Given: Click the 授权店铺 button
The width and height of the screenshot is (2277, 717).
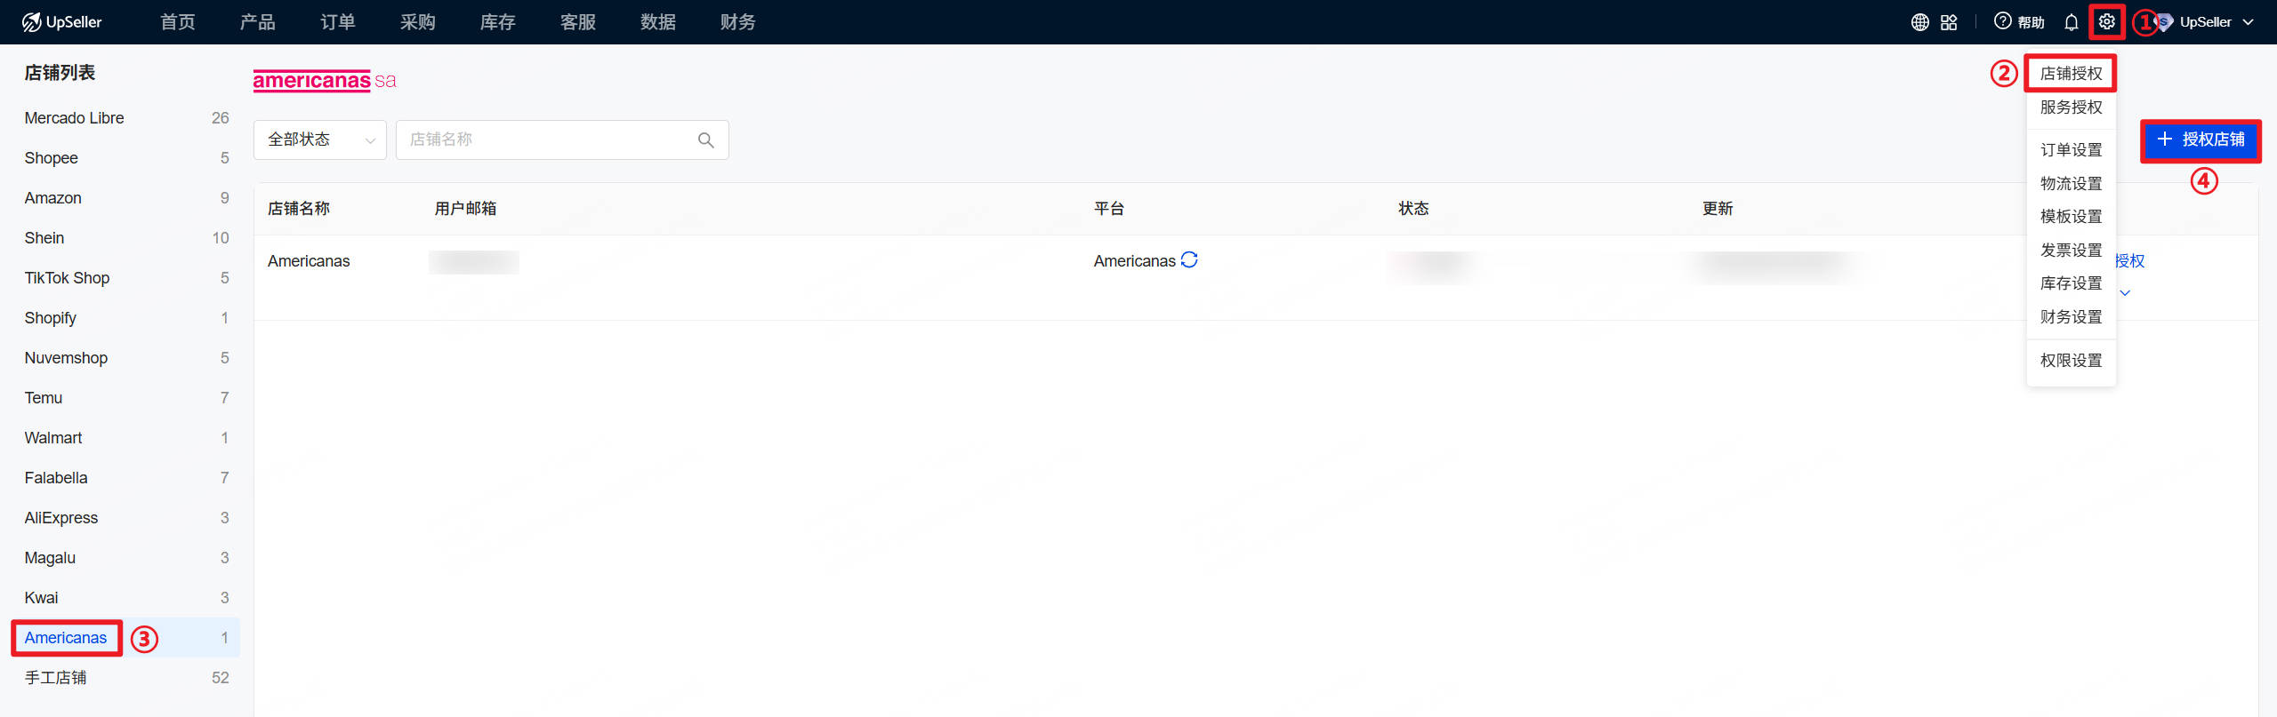Looking at the screenshot, I should click(2201, 140).
